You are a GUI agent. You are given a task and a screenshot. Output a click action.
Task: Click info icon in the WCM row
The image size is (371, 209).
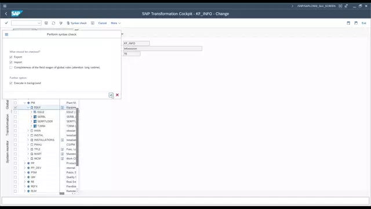click(x=62, y=158)
